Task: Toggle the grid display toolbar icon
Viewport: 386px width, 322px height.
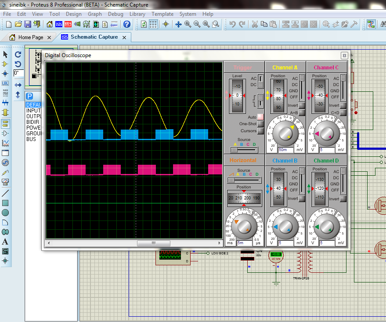Action: click(x=153, y=24)
